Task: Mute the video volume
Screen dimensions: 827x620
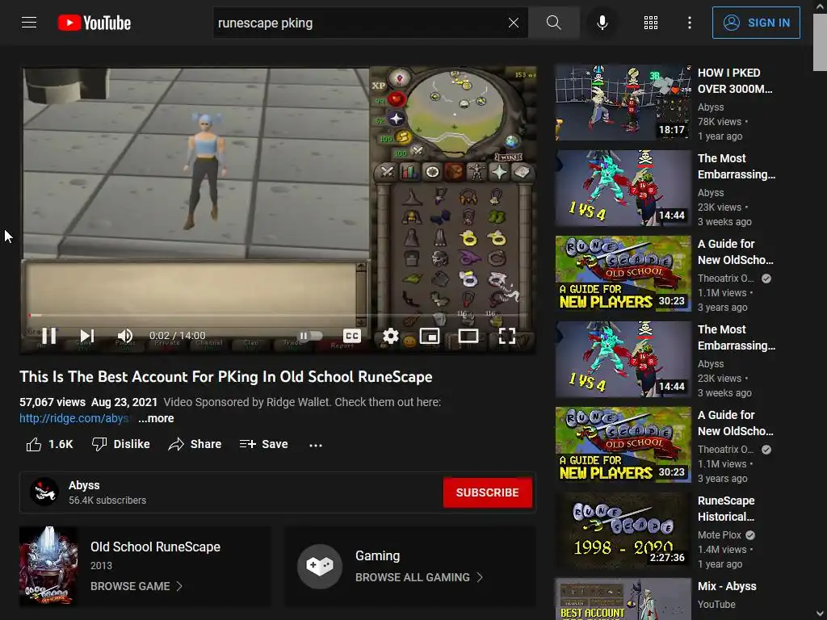Action: tap(125, 336)
